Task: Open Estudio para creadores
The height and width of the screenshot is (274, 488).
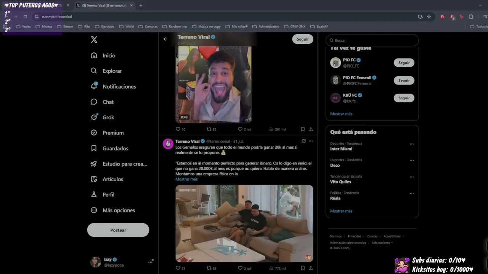Action: 119,164
